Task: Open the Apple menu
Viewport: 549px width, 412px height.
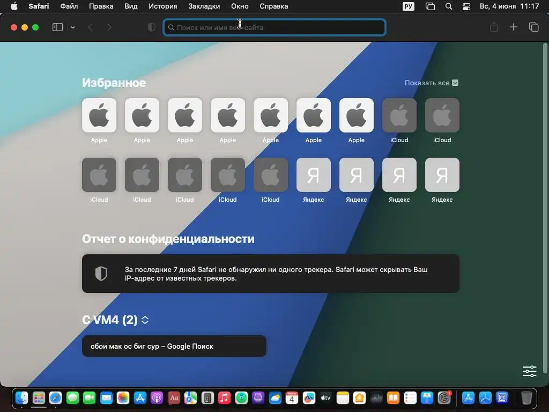Action: [x=14, y=6]
